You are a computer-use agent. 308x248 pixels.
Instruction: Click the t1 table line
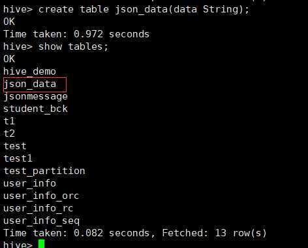coord(9,121)
